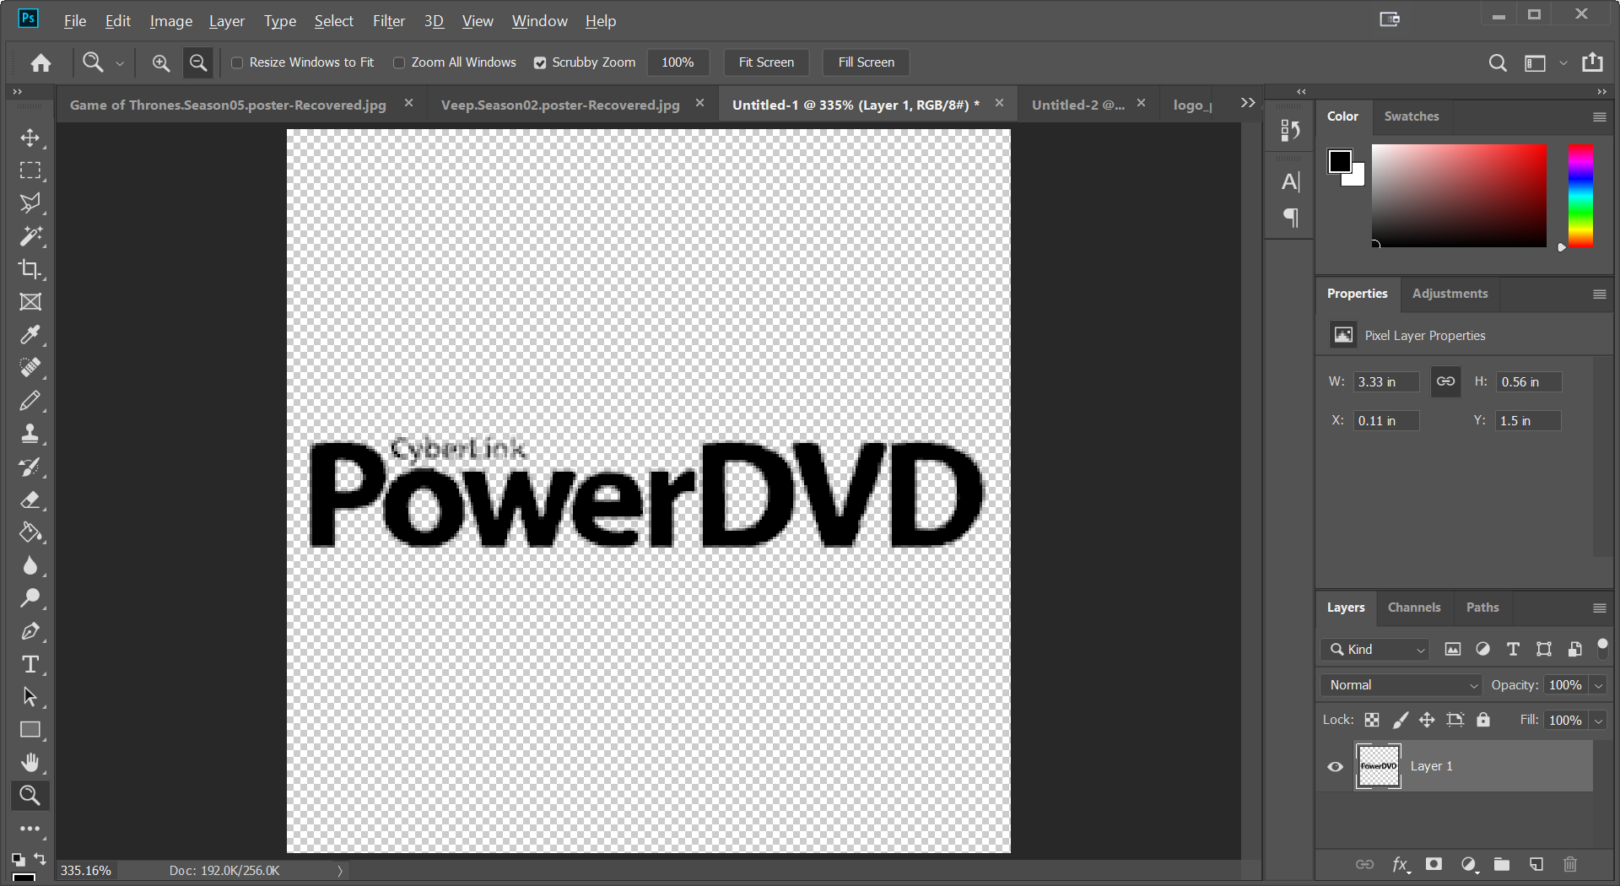The width and height of the screenshot is (1620, 886).
Task: Toggle lock position
Action: (1427, 720)
